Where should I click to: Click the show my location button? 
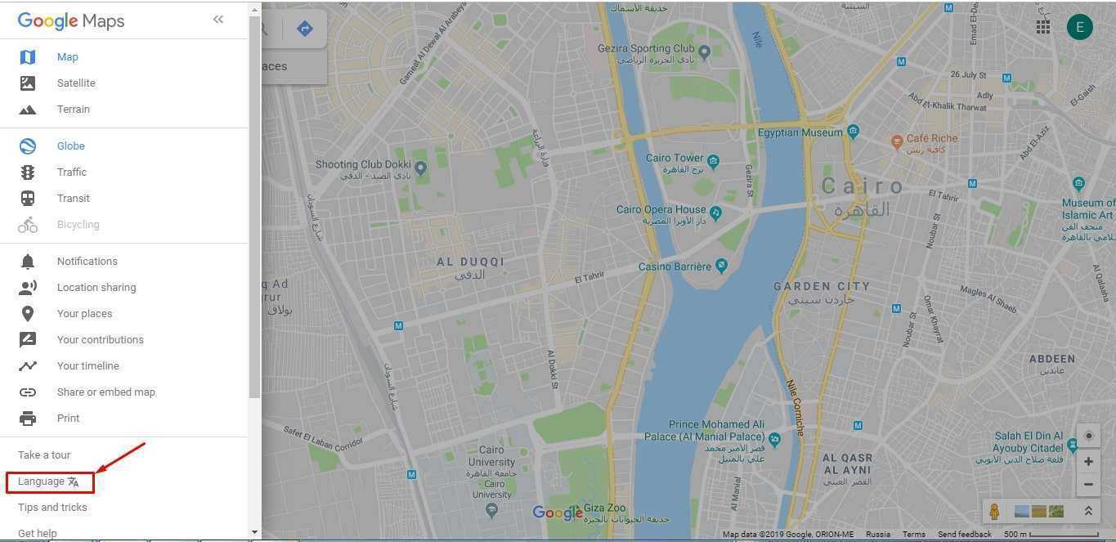click(x=1088, y=436)
